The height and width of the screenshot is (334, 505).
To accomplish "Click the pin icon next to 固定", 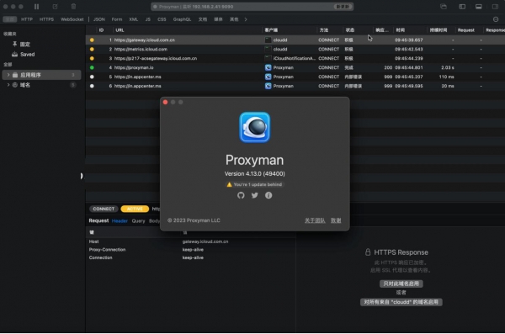I will [14, 44].
